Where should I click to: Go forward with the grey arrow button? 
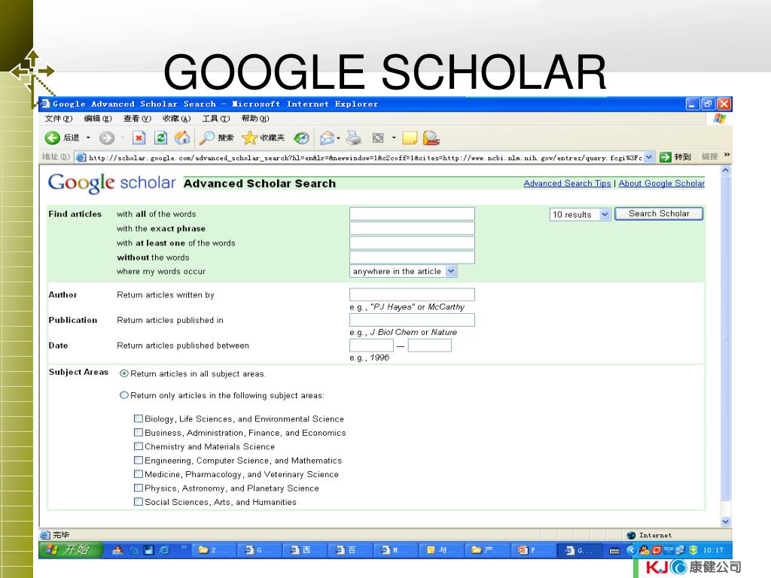(107, 138)
